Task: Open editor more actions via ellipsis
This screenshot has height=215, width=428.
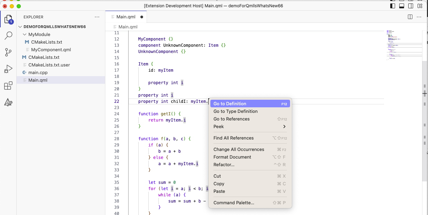Action: [x=419, y=17]
